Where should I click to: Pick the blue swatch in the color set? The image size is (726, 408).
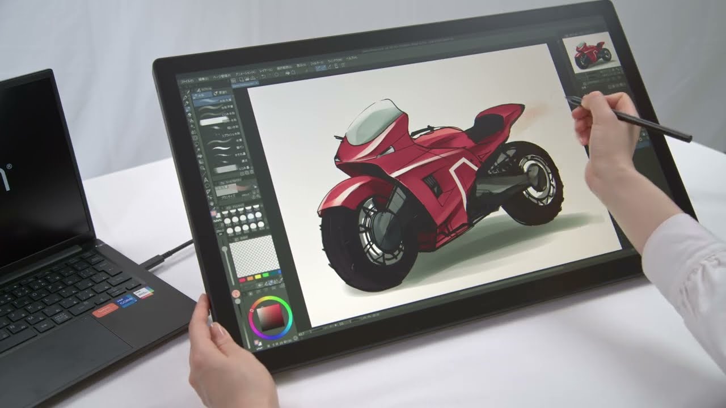(x=279, y=272)
